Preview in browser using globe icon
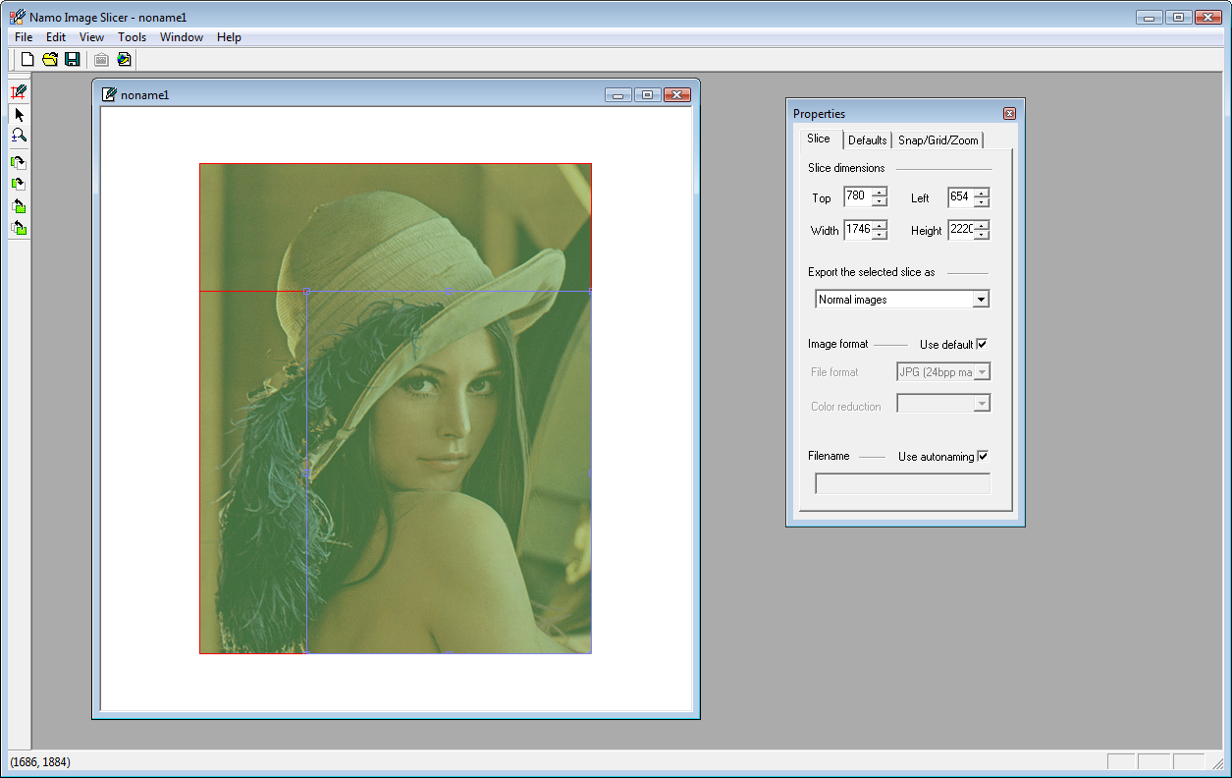 [x=124, y=59]
